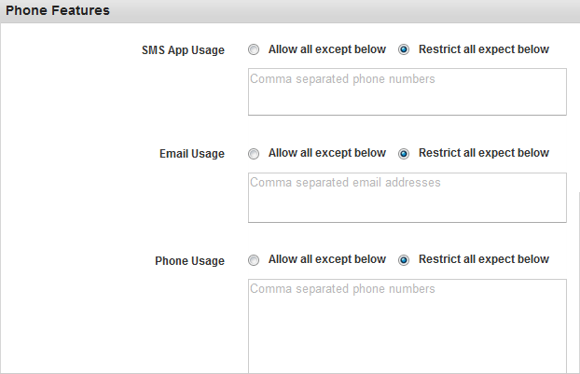Viewport: 580px width, 374px height.
Task: Click 'Restrict all expect below' text for Email
Action: pos(484,153)
